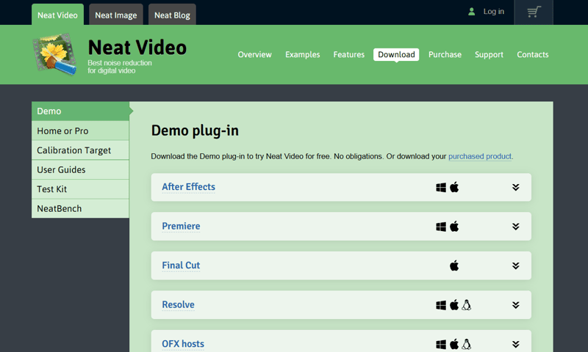The image size is (588, 352).
Task: Switch to the Neat Blog tab
Action: [x=172, y=15]
